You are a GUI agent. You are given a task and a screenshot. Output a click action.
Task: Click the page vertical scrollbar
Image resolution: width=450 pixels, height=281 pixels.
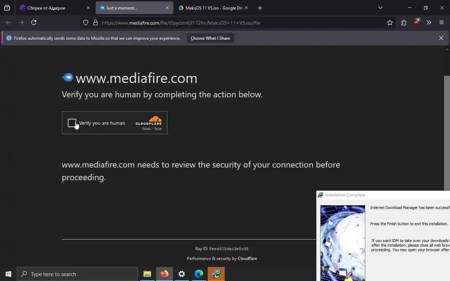pyautogui.click(x=447, y=133)
